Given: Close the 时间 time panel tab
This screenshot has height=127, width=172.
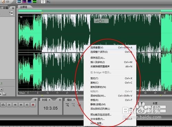Looking at the screenshot, I should [x=50, y=100].
